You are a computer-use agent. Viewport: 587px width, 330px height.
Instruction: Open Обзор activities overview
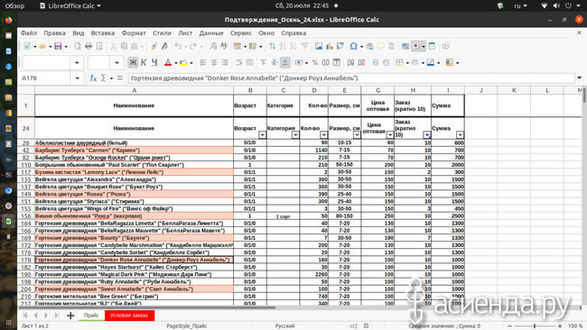pos(14,5)
